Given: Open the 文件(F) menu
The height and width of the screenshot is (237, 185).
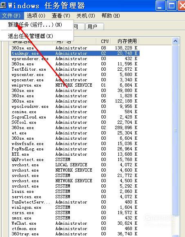Looking at the screenshot, I should [11, 16].
